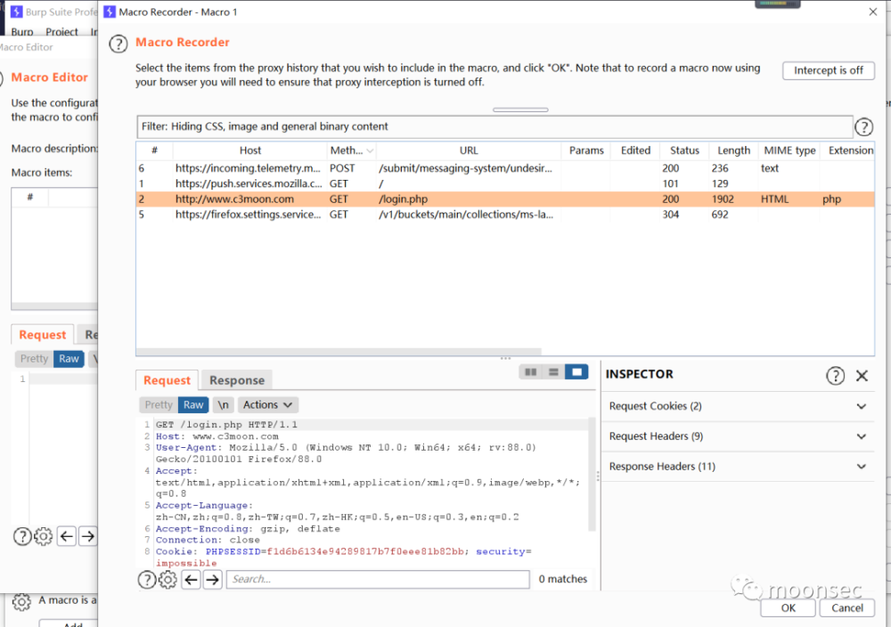Click the Params column header
This screenshot has width=891, height=627.
[x=586, y=151]
